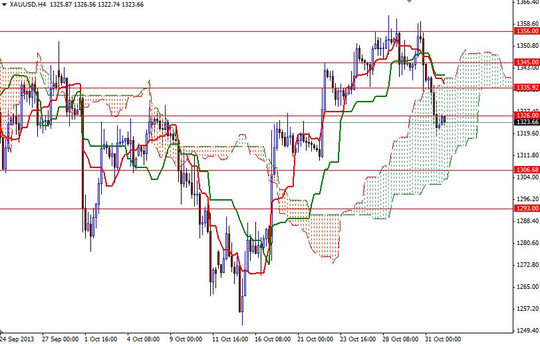
Task: Click the red 1345.00 price tag
Action: 526,62
